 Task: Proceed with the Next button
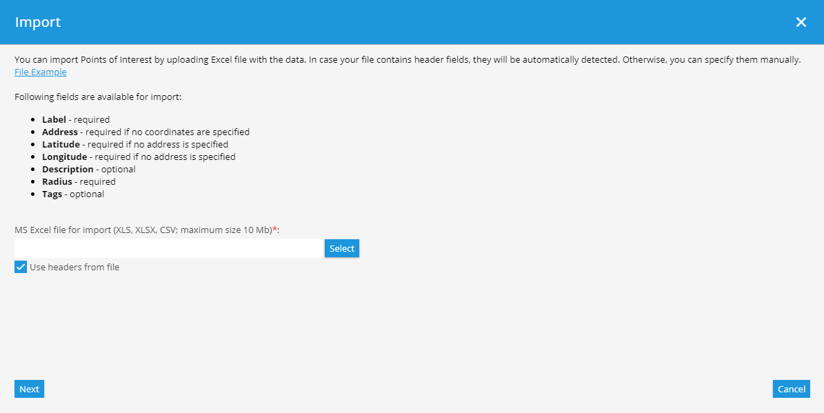30,389
